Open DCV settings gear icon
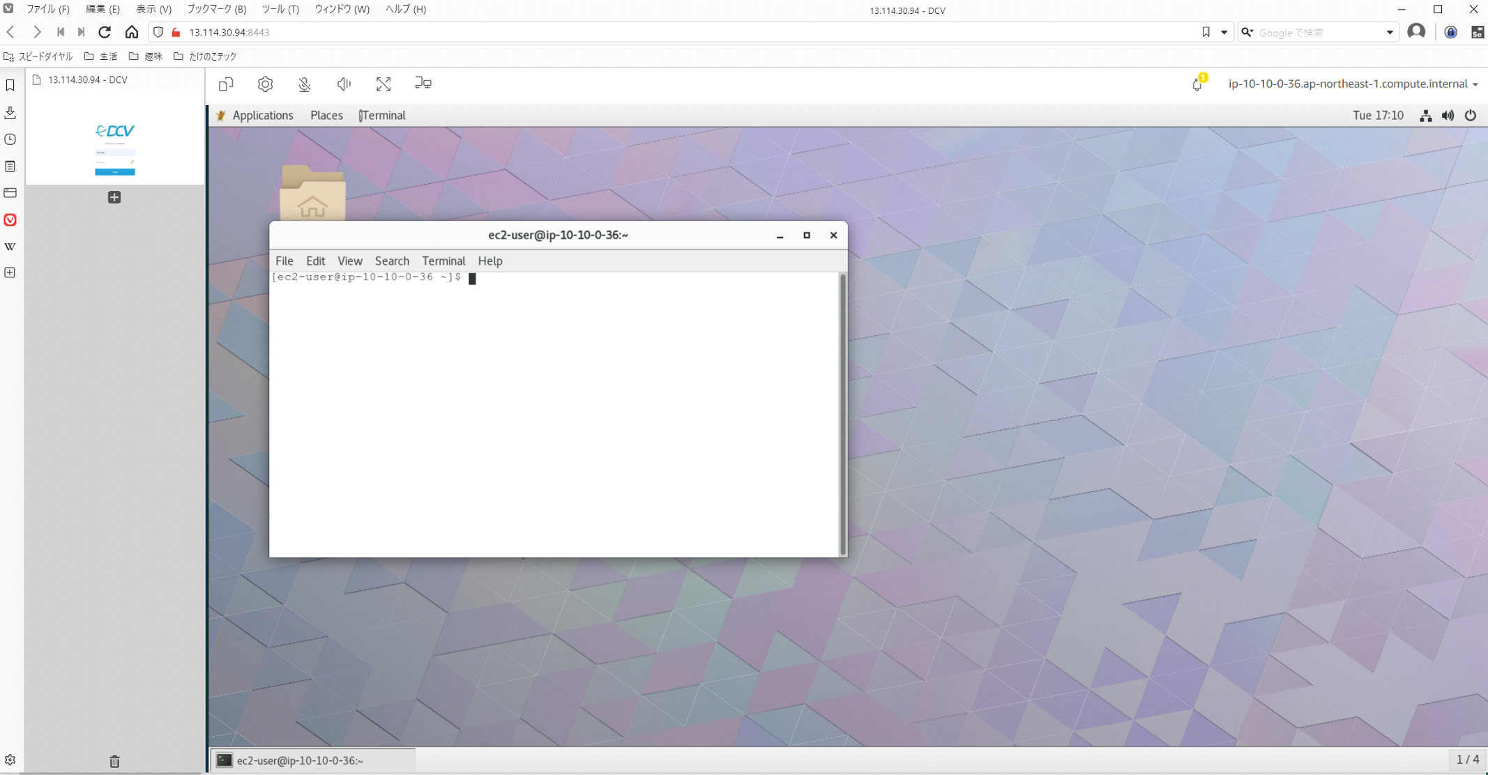This screenshot has height=775, width=1488. [265, 84]
